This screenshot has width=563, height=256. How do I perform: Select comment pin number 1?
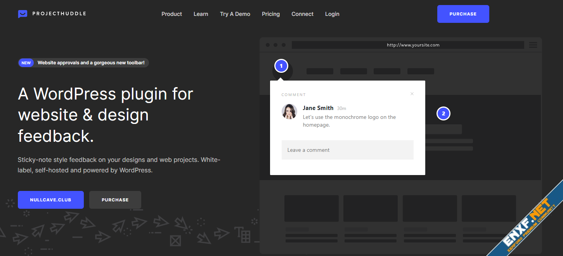point(281,66)
